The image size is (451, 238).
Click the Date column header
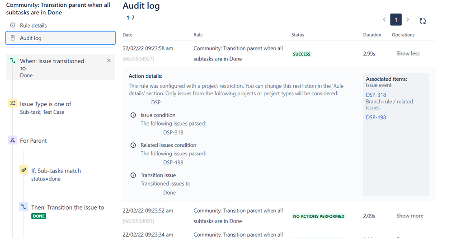(127, 35)
